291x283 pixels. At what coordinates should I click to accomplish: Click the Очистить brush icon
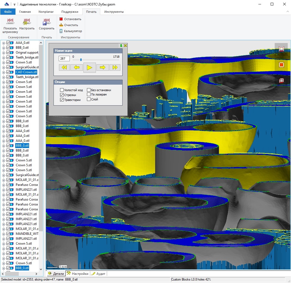[61, 25]
